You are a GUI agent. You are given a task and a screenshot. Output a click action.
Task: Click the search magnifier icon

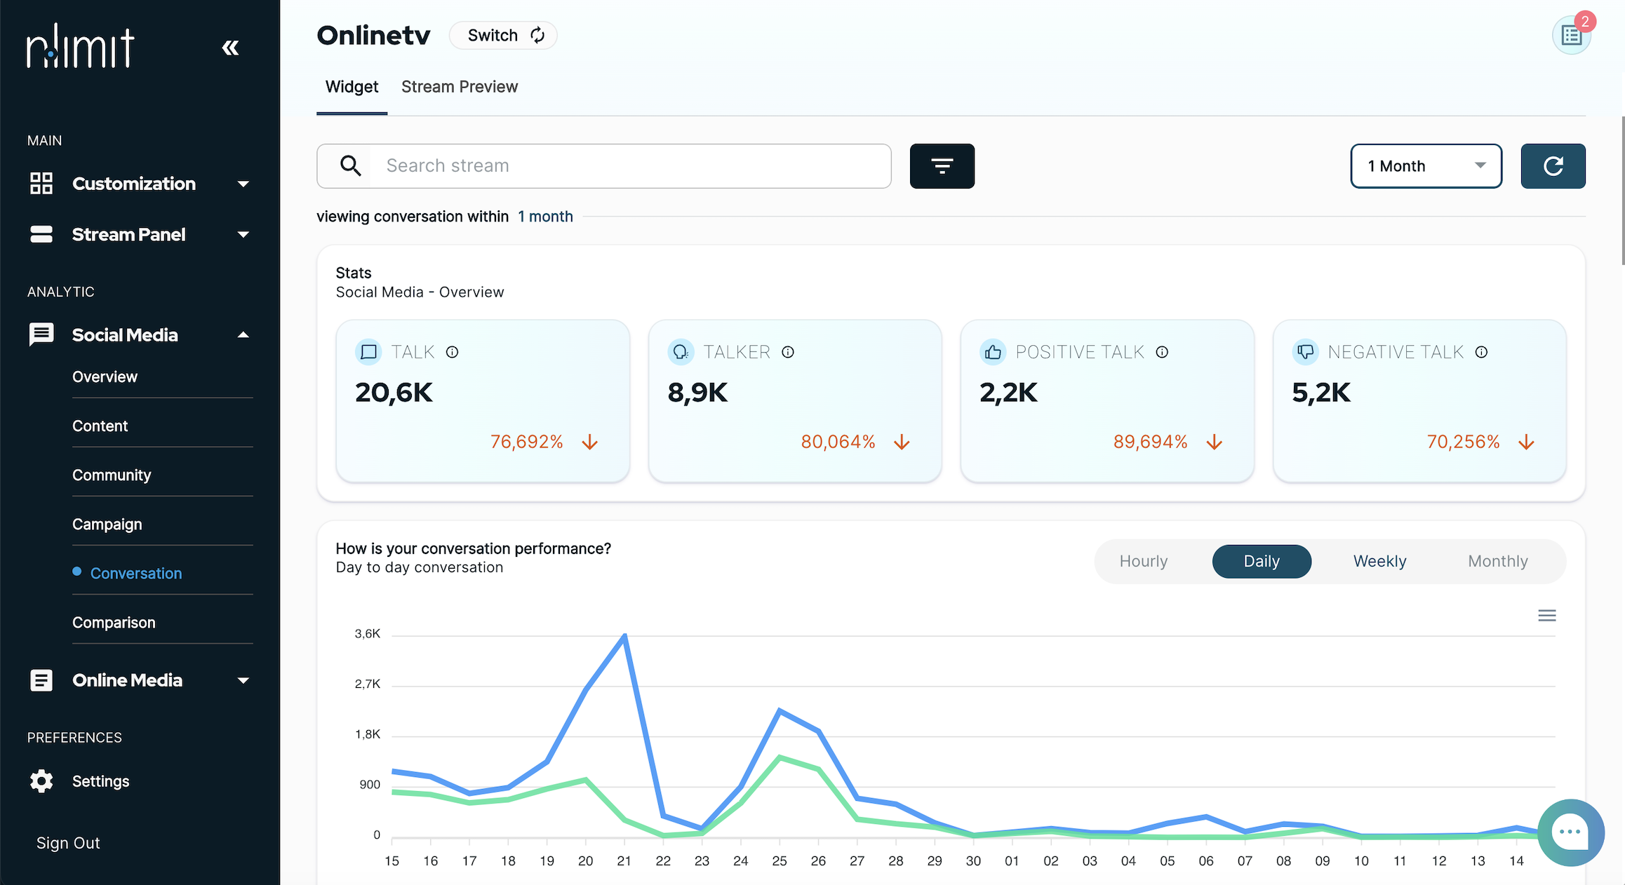[x=350, y=166]
